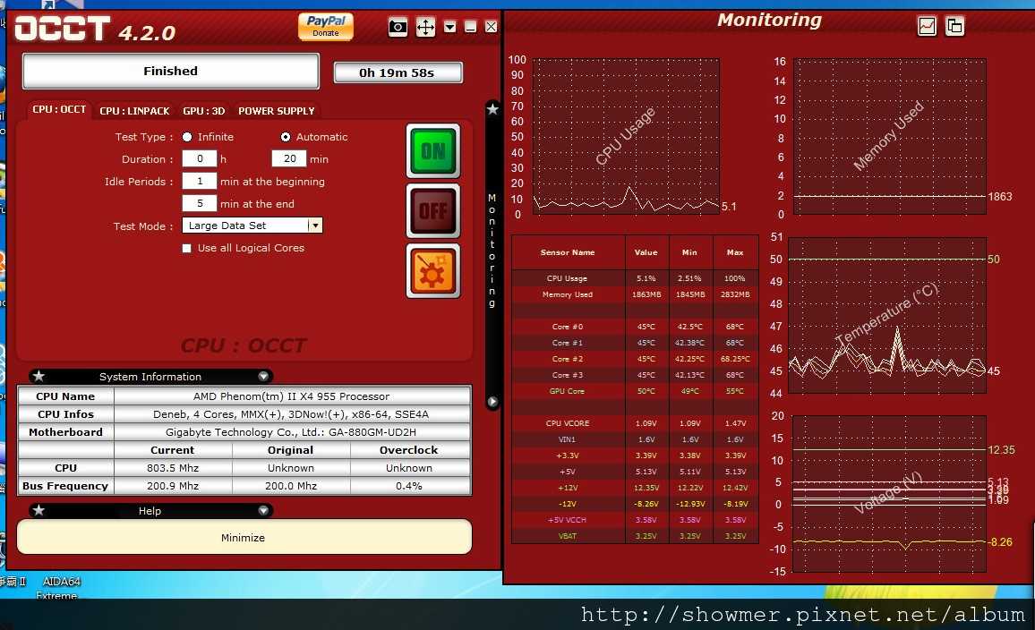Click the -12.93V min value
Viewport: 1035px width, 630px height.
(689, 504)
